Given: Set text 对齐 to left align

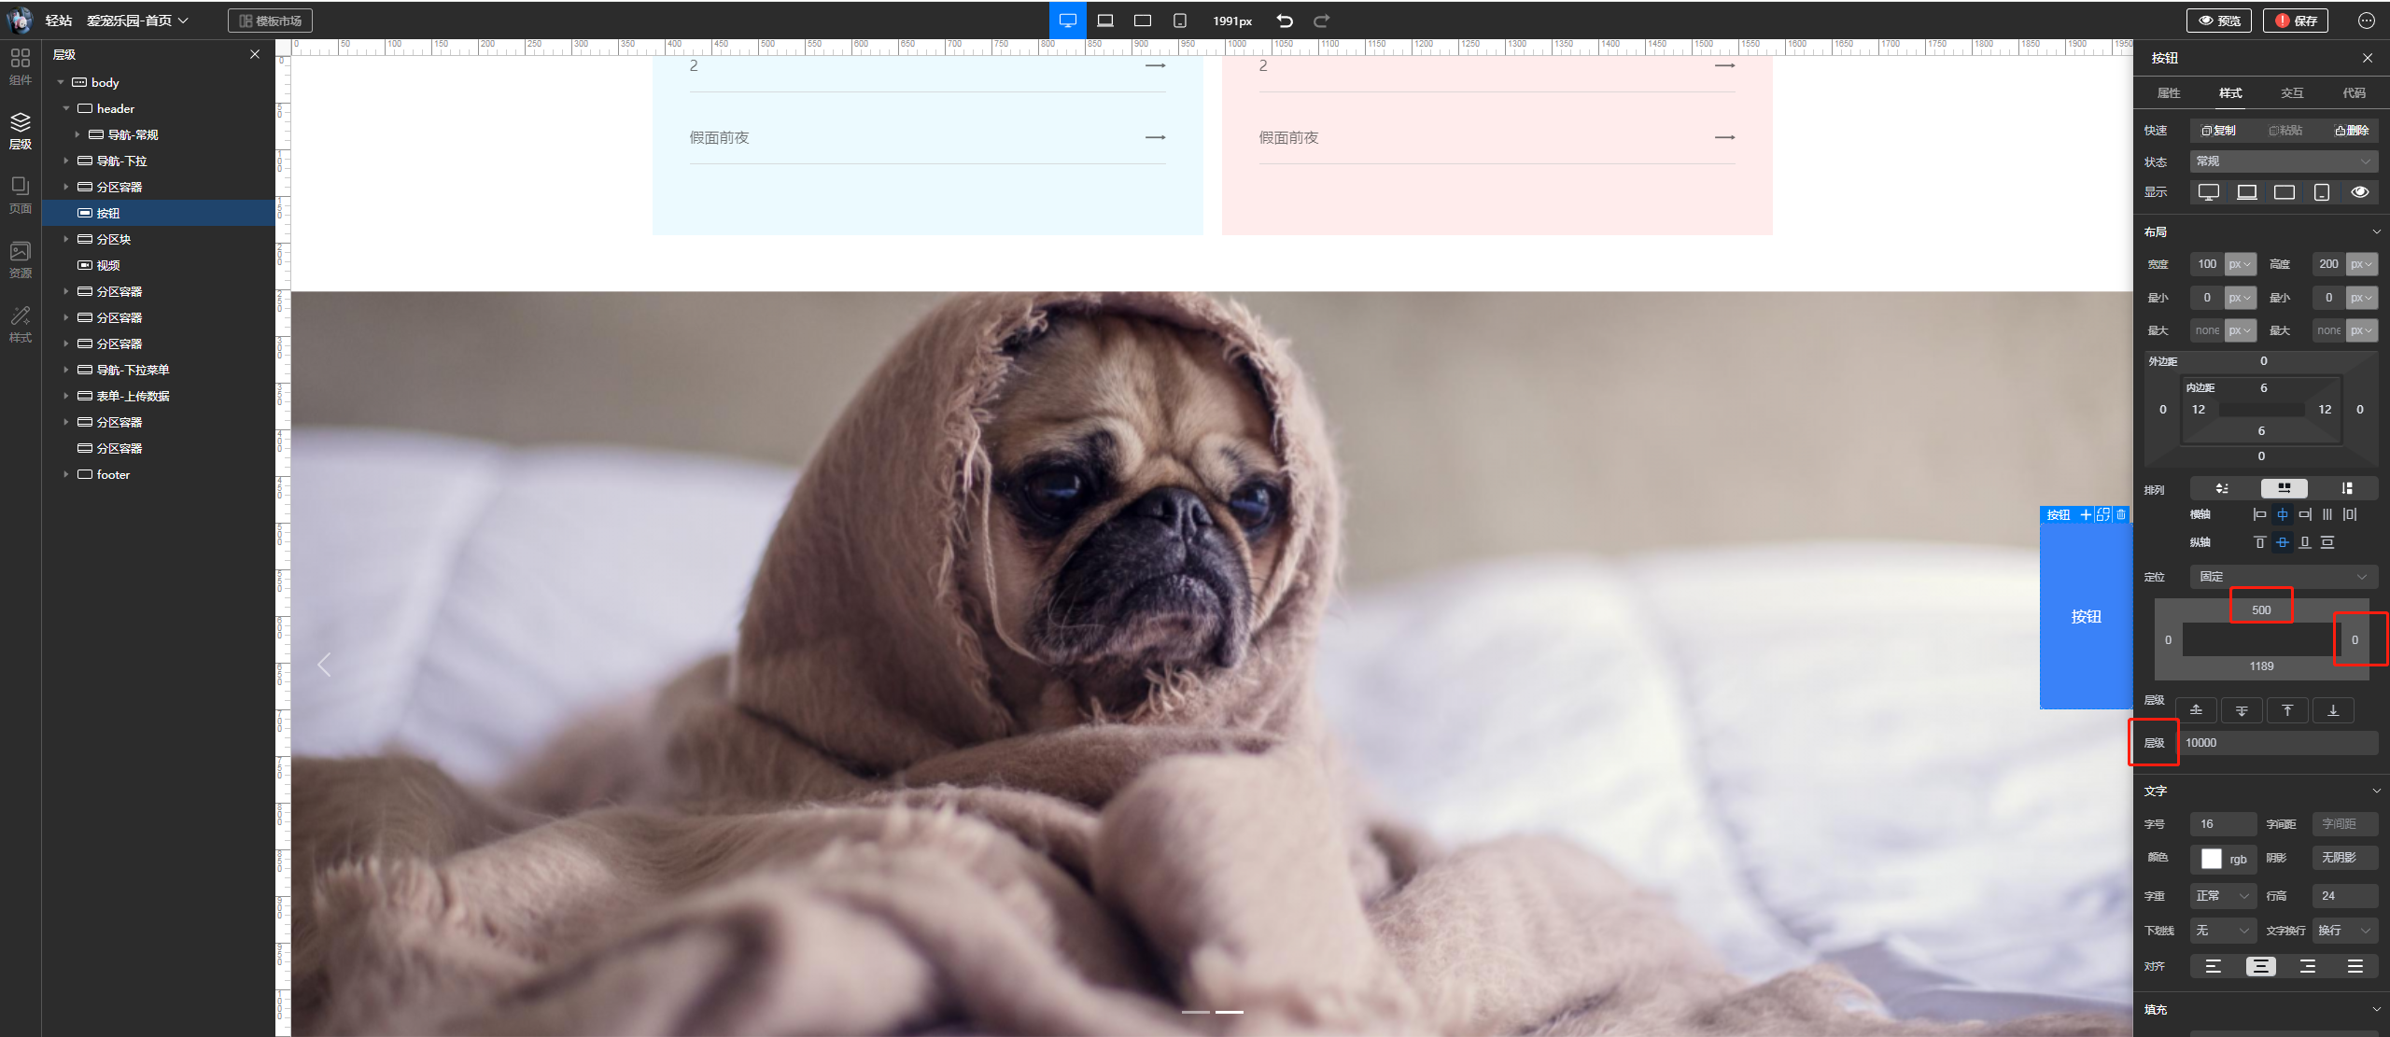Looking at the screenshot, I should tap(2213, 966).
